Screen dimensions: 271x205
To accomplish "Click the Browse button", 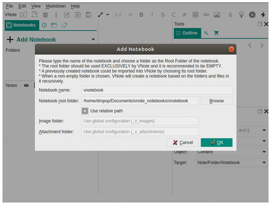I will pos(216,101).
